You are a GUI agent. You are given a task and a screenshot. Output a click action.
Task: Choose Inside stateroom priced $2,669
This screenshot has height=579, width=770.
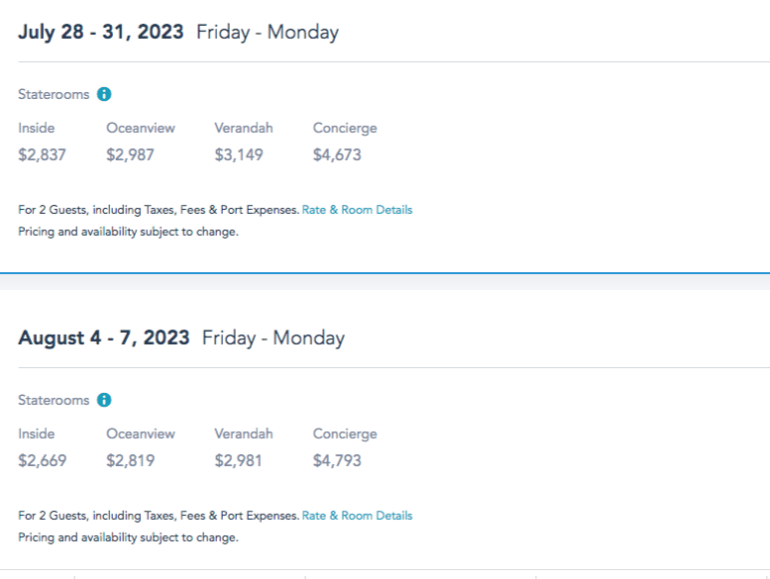point(43,460)
